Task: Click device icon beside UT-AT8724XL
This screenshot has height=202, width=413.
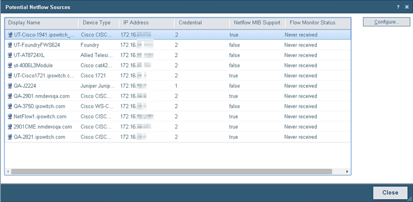Action: tap(10, 55)
